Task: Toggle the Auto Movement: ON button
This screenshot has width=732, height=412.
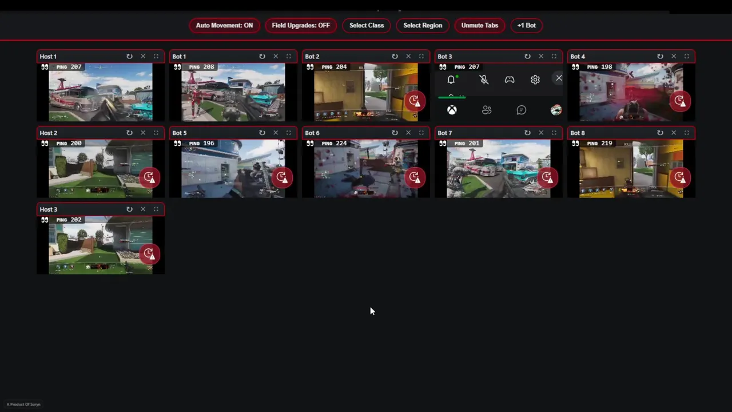Action: pos(224,25)
